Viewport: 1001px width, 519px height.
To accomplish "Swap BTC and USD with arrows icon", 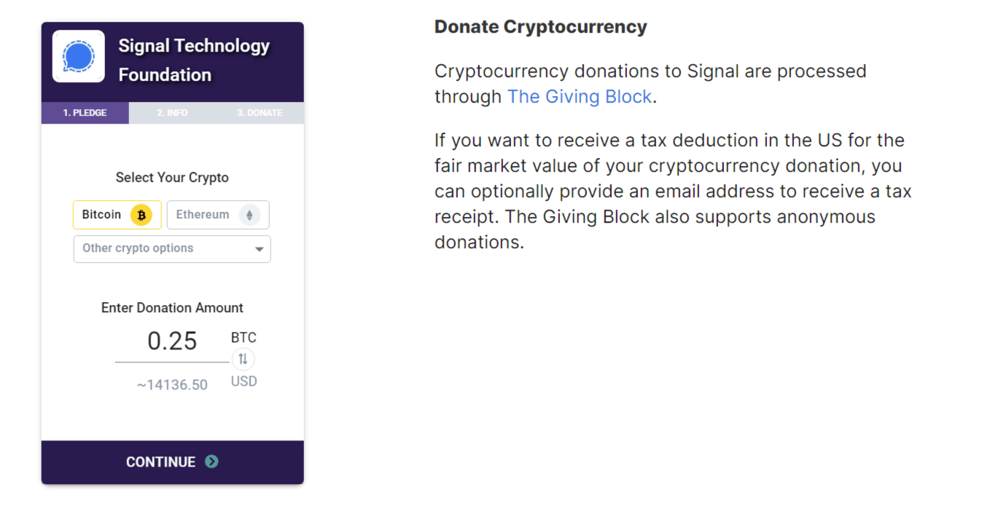I will (244, 359).
